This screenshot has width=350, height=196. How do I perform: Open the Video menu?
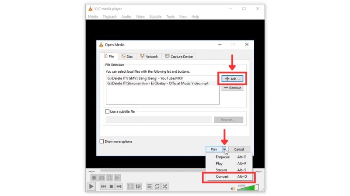(x=140, y=17)
